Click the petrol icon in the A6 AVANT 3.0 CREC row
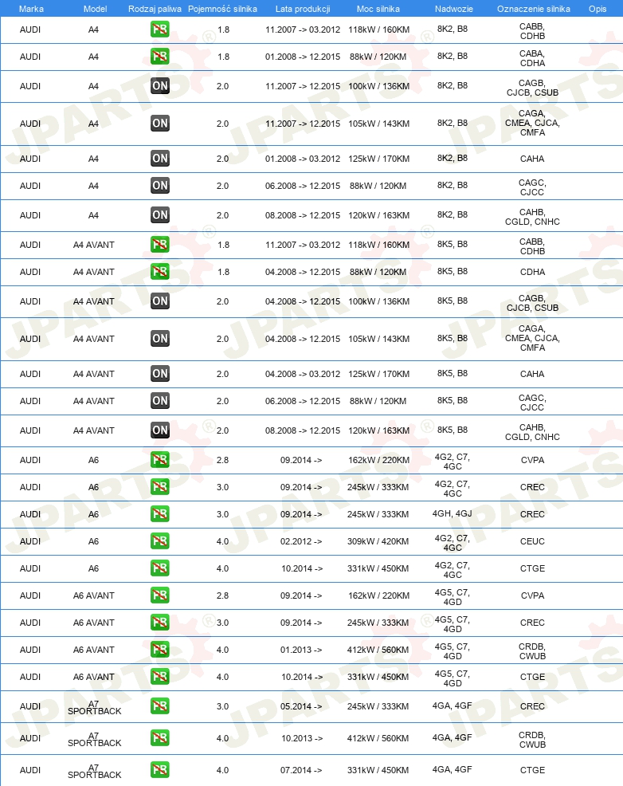The height and width of the screenshot is (786, 623). coord(160,623)
